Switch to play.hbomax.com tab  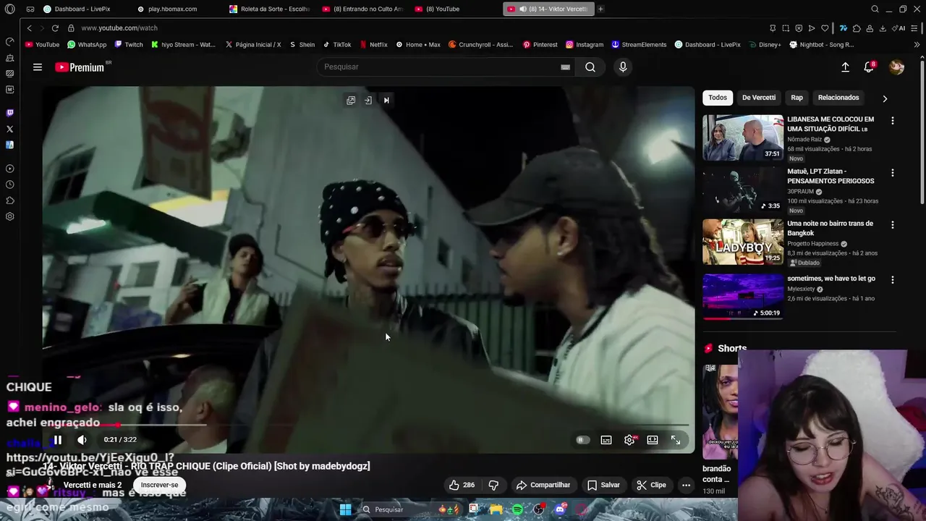(172, 9)
